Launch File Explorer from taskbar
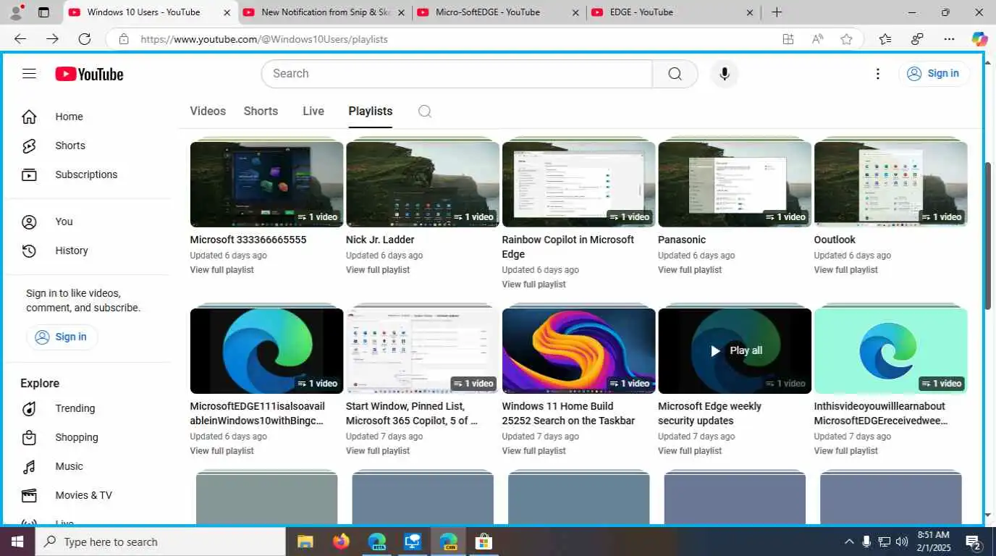Screen dimensions: 996x556 [x=305, y=542]
